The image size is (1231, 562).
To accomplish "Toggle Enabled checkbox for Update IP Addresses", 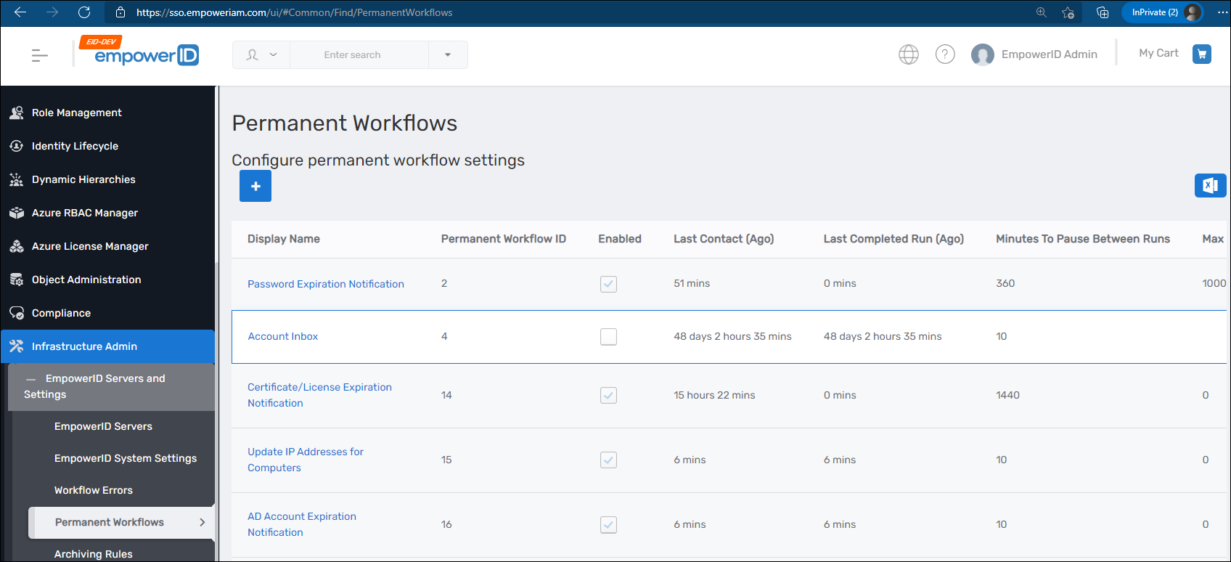I will [x=609, y=460].
